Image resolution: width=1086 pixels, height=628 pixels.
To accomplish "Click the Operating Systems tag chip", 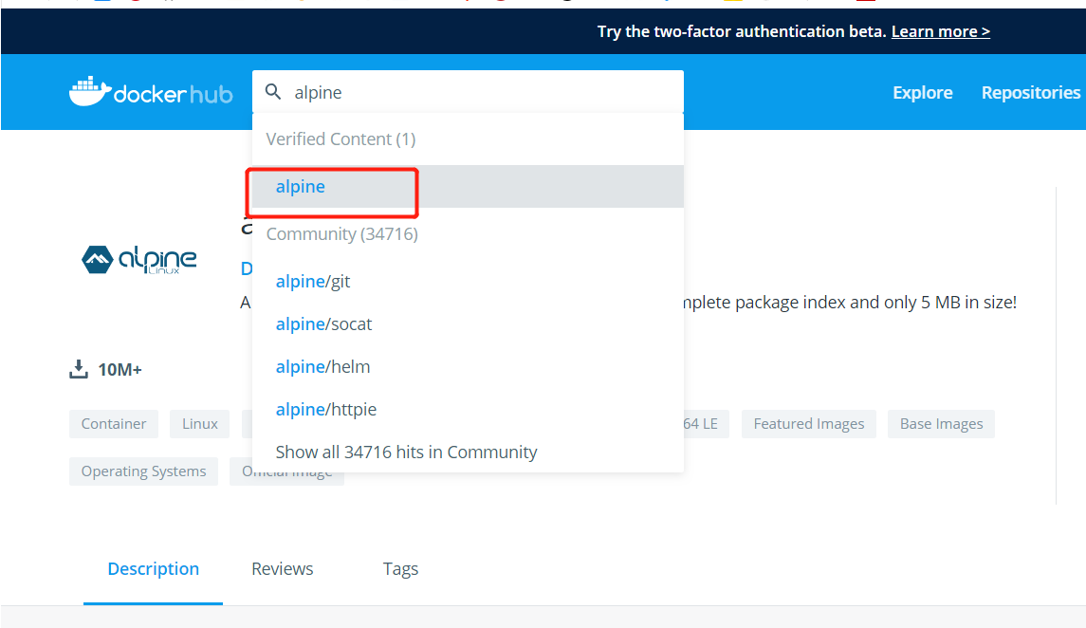I will [143, 471].
